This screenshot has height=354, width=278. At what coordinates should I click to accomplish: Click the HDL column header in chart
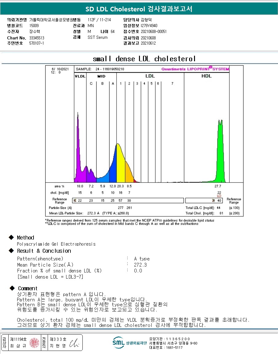[x=206, y=76]
